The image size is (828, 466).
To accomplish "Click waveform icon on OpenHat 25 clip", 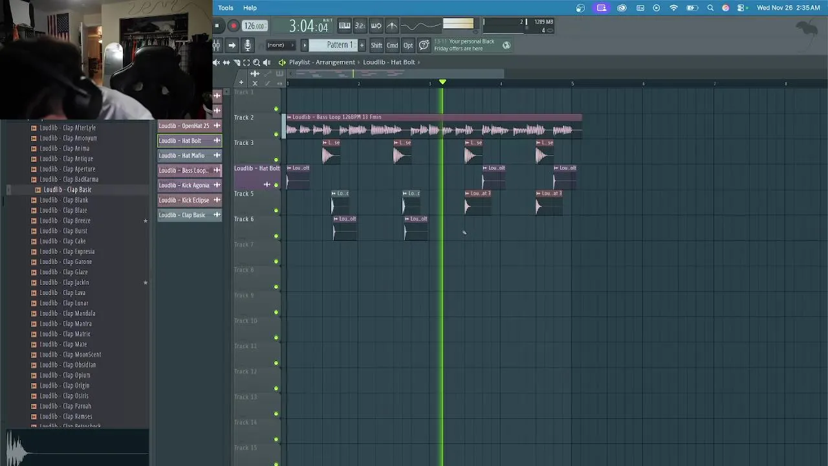I will coord(217,126).
